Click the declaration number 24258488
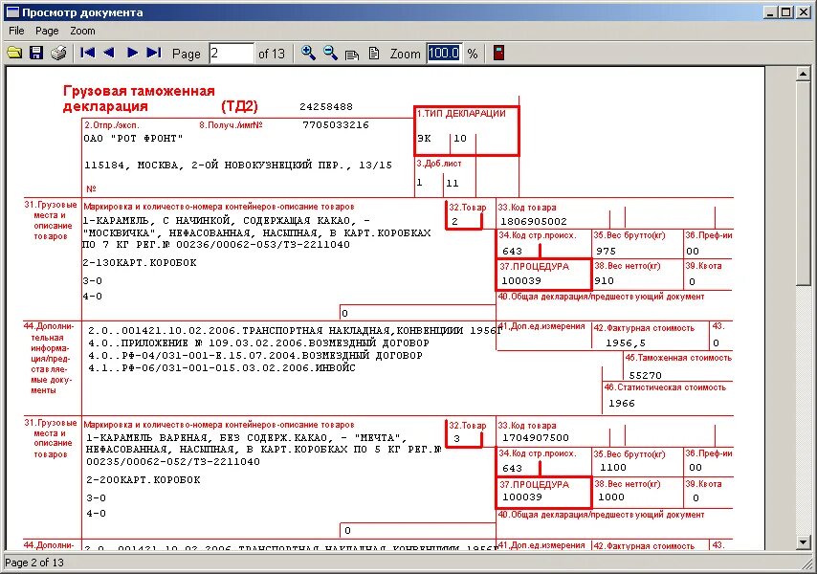 point(326,107)
